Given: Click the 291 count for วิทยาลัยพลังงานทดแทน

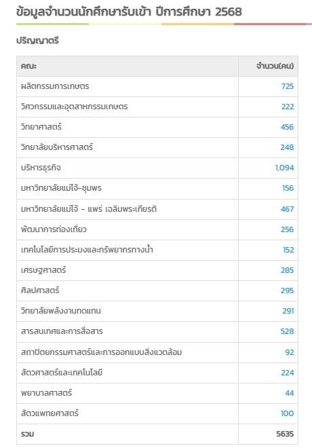Looking at the screenshot, I should coord(288,311).
